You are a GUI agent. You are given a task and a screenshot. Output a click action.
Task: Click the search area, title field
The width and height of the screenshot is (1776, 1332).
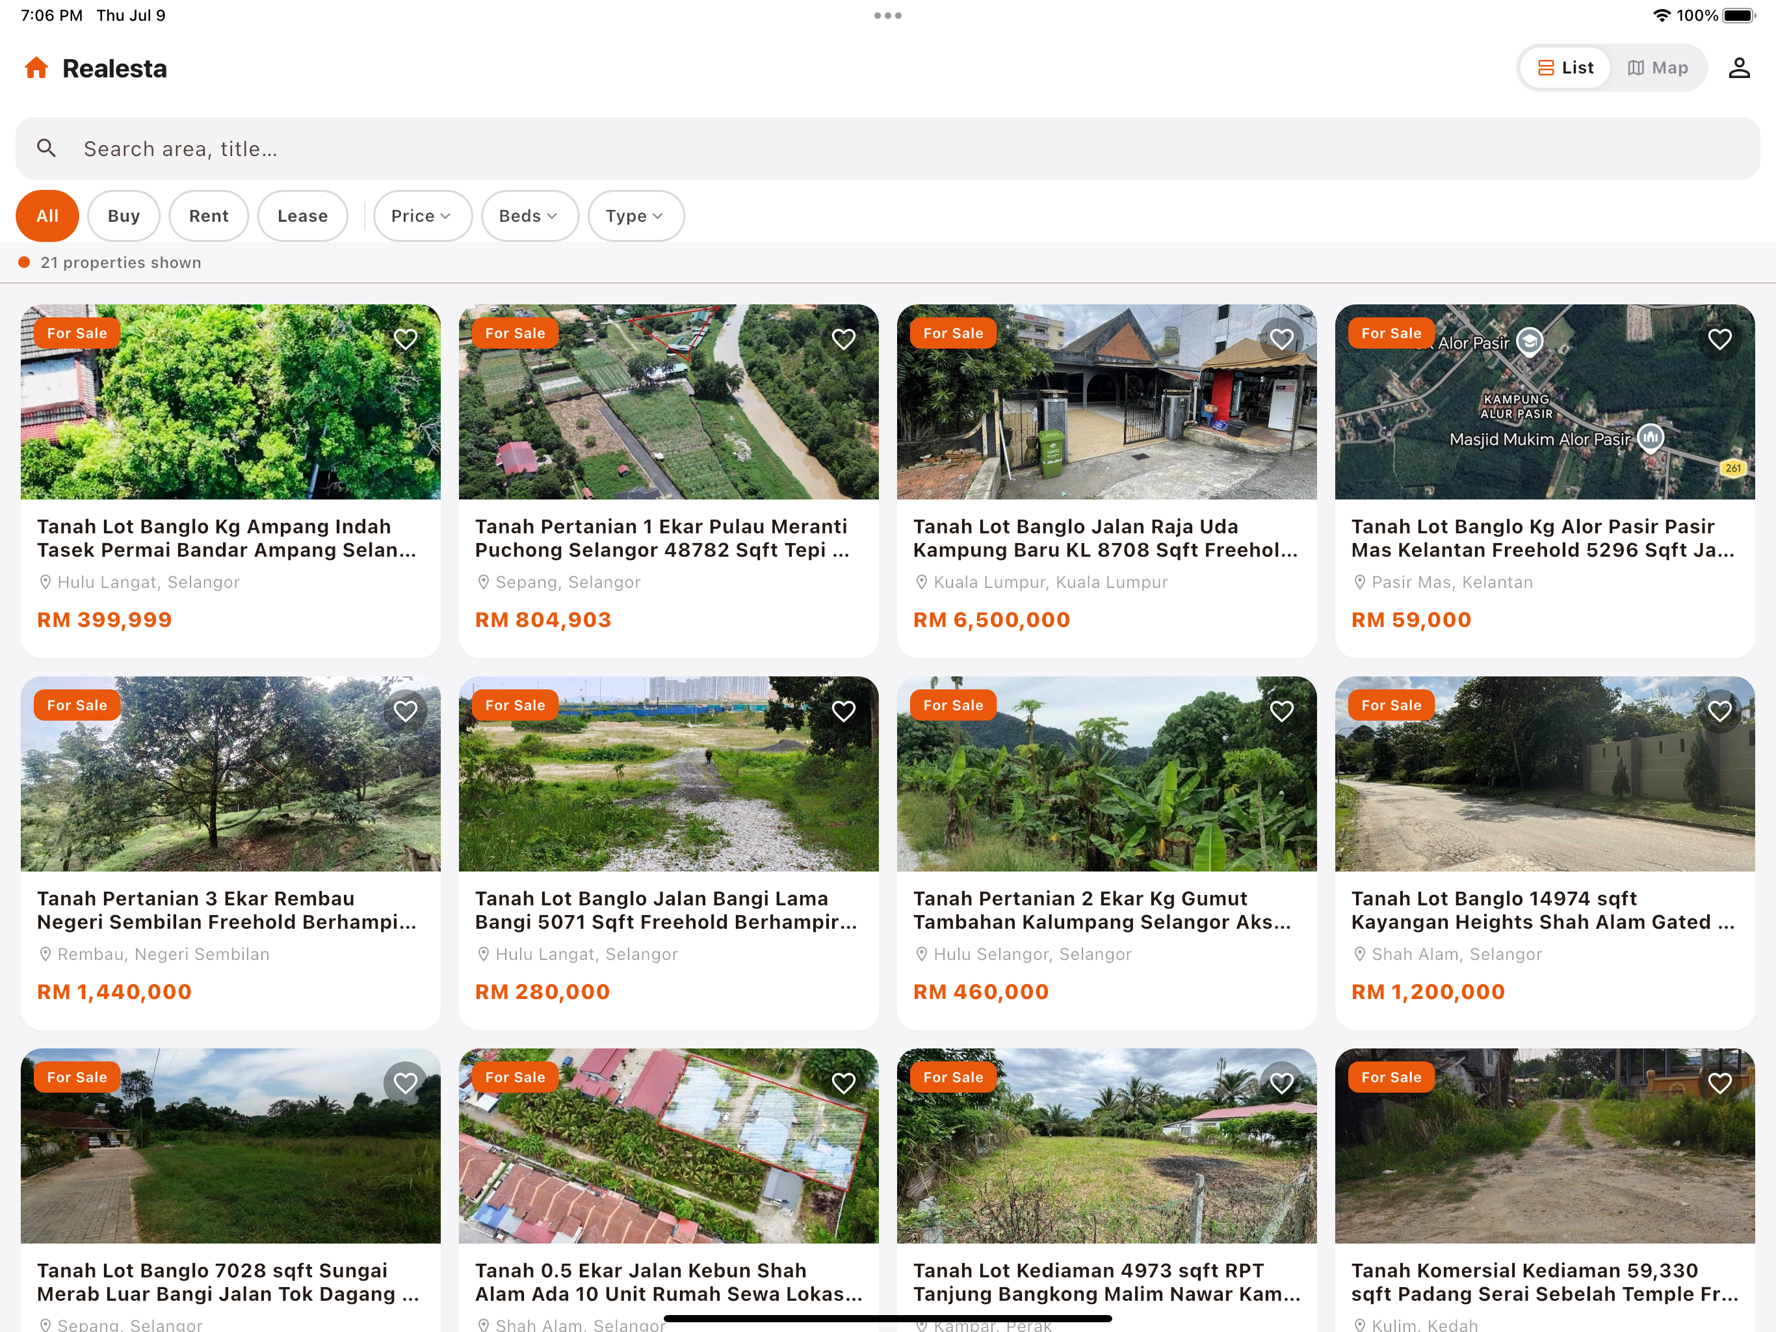tap(888, 148)
